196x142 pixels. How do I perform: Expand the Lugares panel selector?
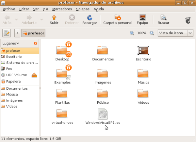pos(11,43)
